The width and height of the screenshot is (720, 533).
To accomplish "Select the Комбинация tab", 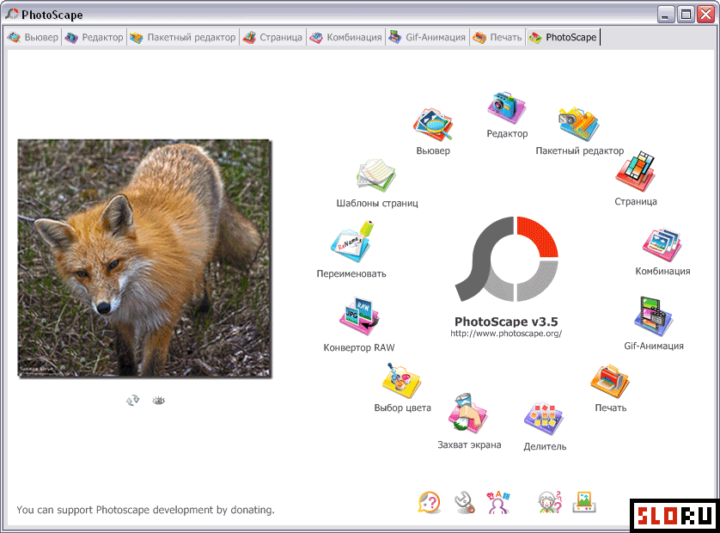I will tap(345, 38).
